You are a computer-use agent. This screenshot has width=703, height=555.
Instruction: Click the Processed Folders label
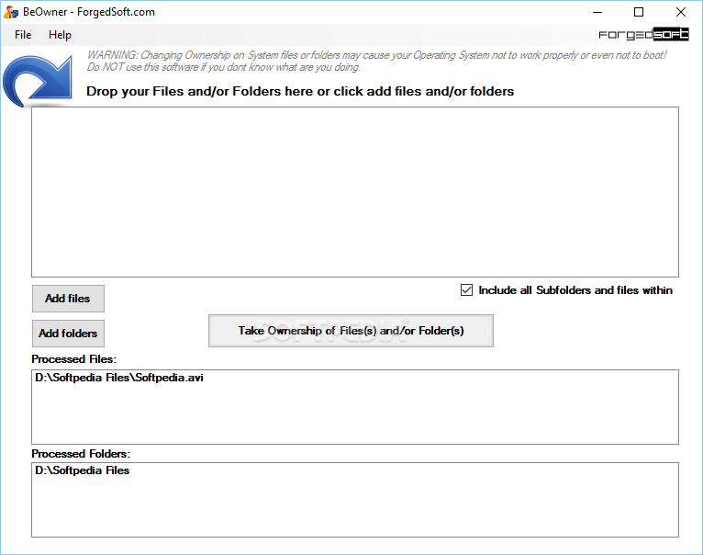[81, 454]
